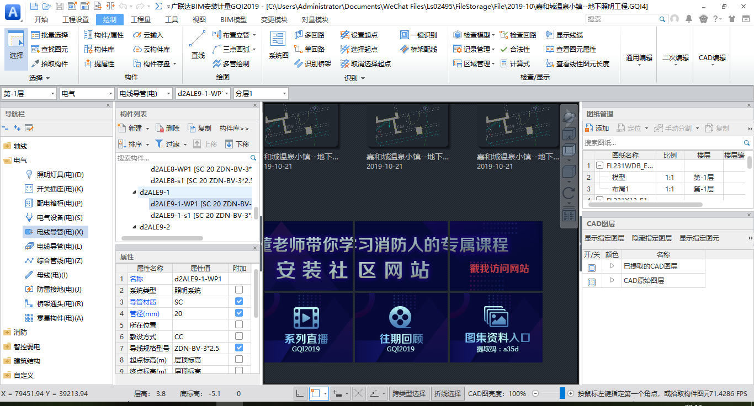Click 复制 in component list toolbar
754x406 pixels.
(x=199, y=128)
